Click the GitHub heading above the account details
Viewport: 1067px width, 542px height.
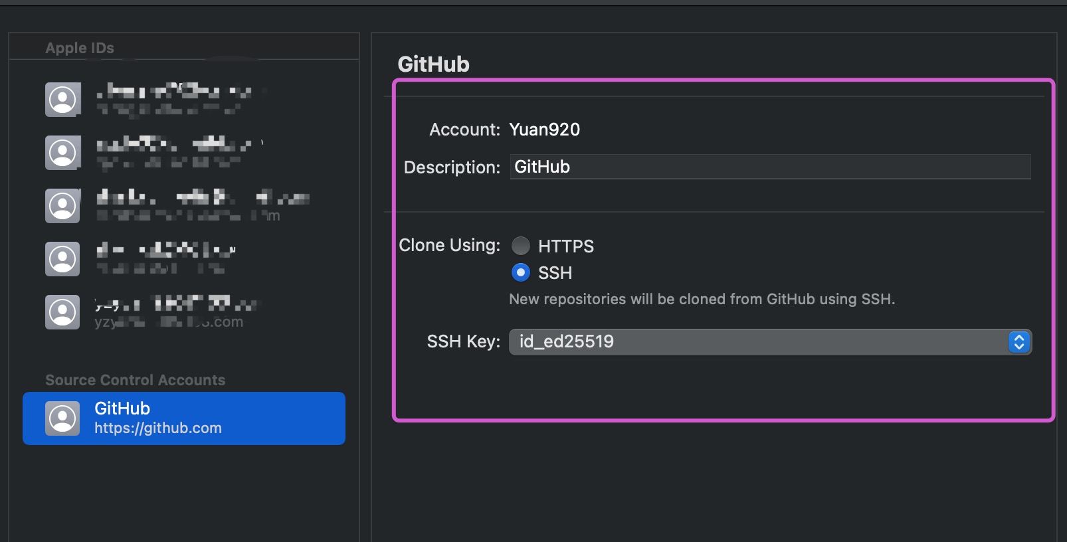[x=434, y=64]
